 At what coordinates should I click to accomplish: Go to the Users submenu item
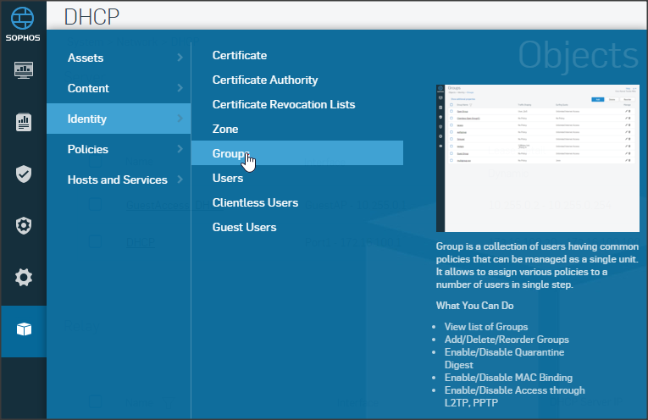coord(228,178)
